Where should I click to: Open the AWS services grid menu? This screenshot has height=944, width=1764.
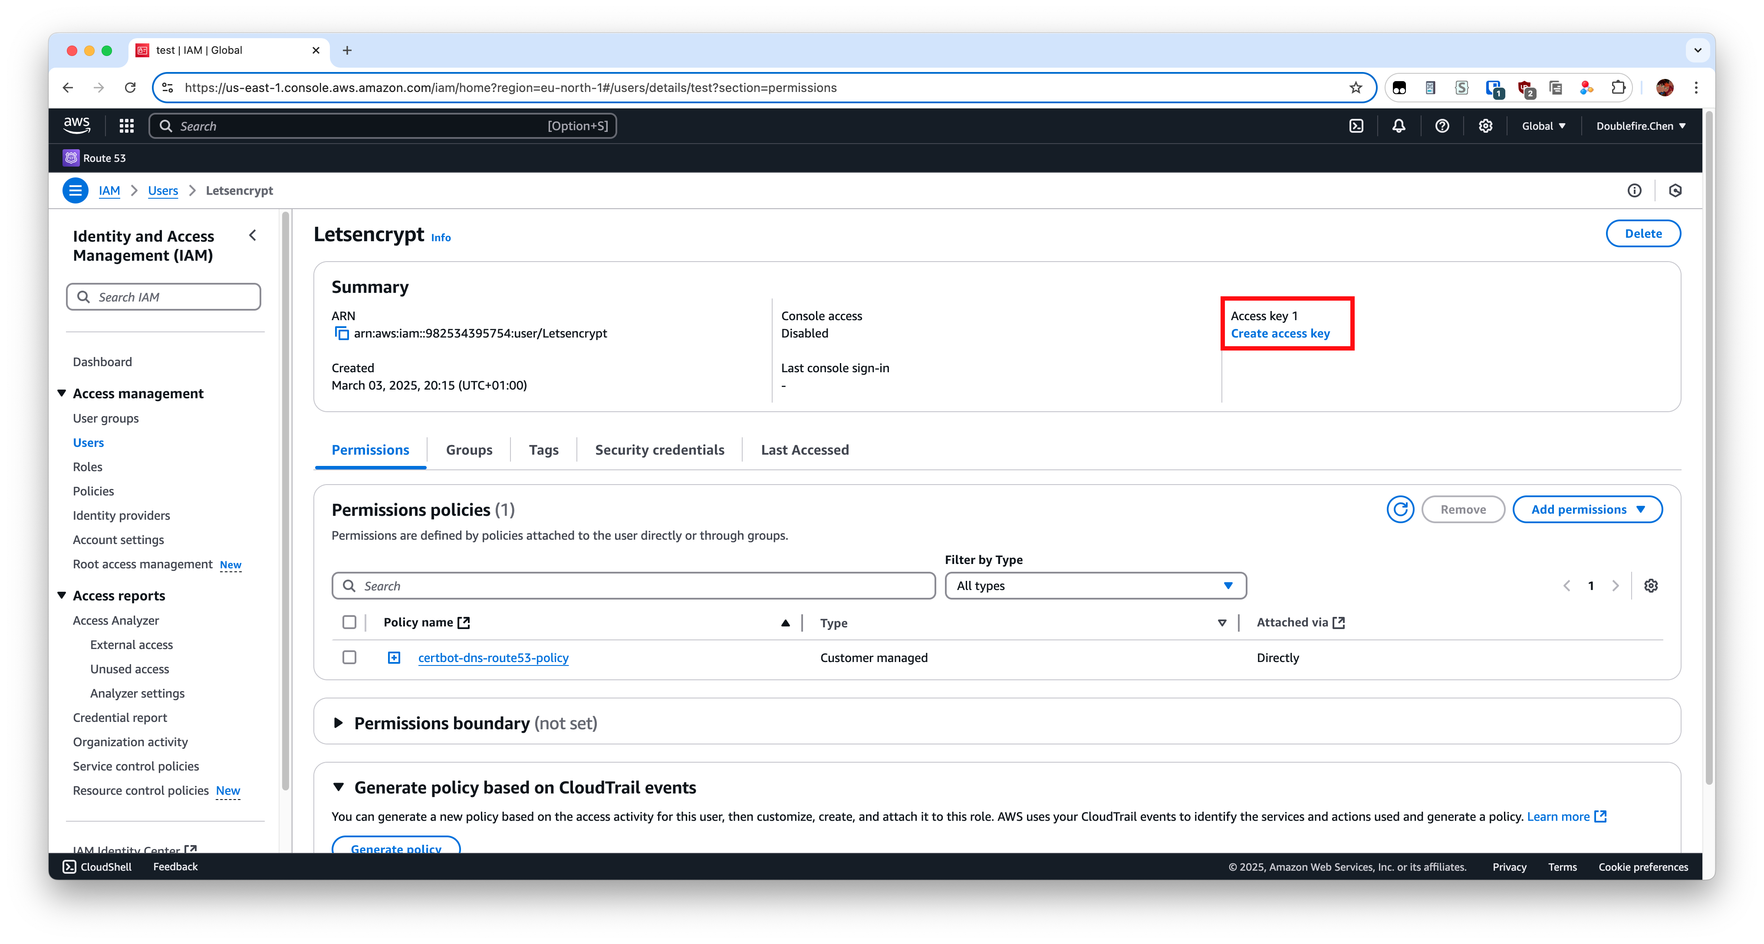point(126,126)
